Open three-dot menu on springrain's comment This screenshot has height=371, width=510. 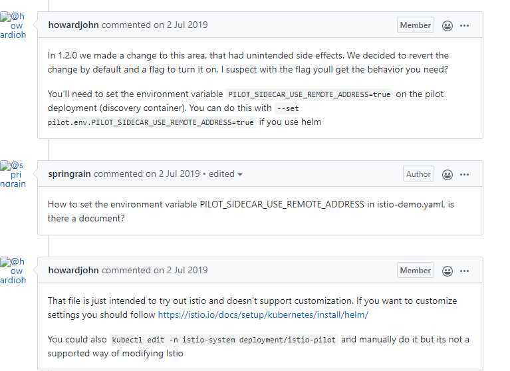(x=464, y=175)
